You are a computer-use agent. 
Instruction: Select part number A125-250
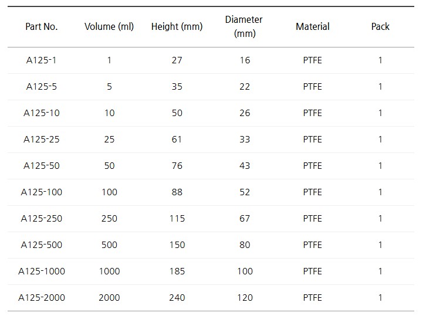(41, 218)
